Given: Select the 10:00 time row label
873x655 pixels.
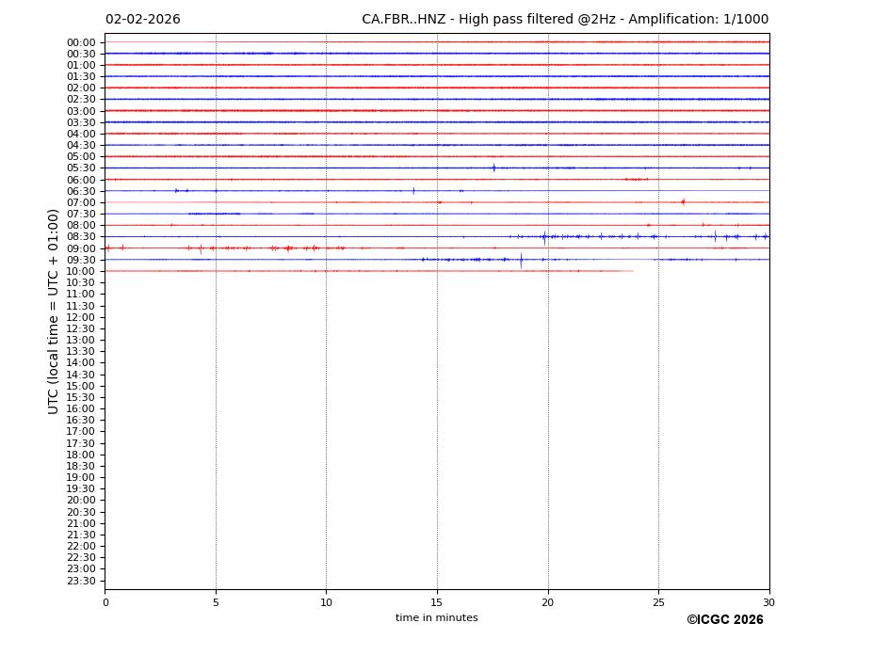Looking at the screenshot, I should point(81,271).
